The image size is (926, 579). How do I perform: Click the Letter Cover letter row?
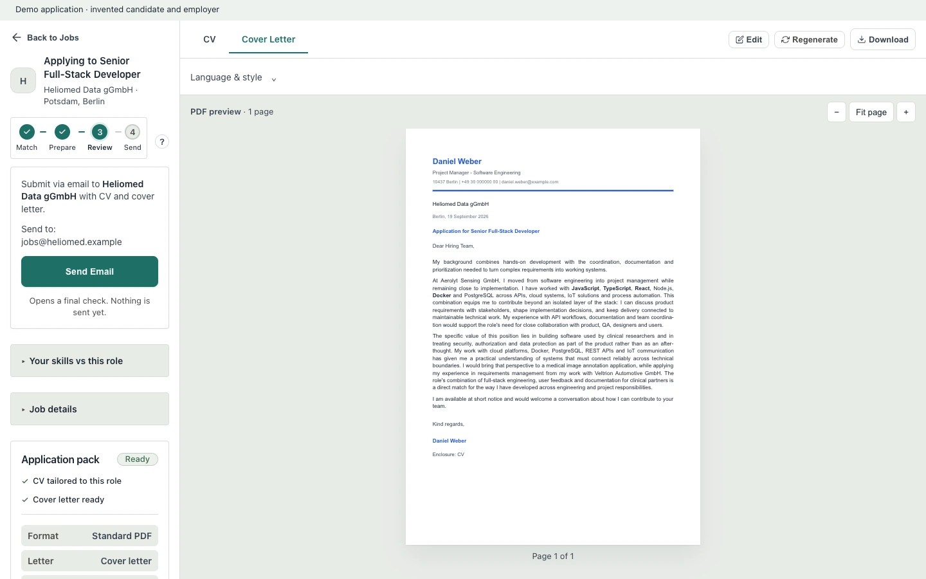click(89, 561)
